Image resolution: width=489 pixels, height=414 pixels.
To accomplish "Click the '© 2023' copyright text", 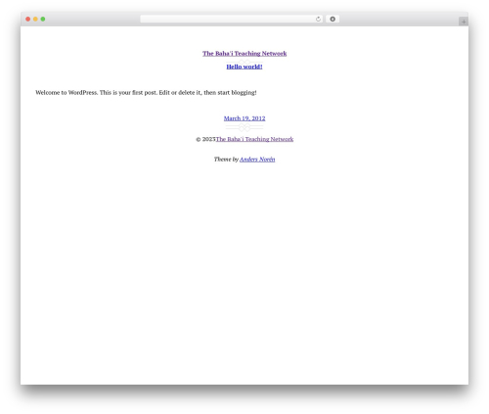I will point(205,139).
